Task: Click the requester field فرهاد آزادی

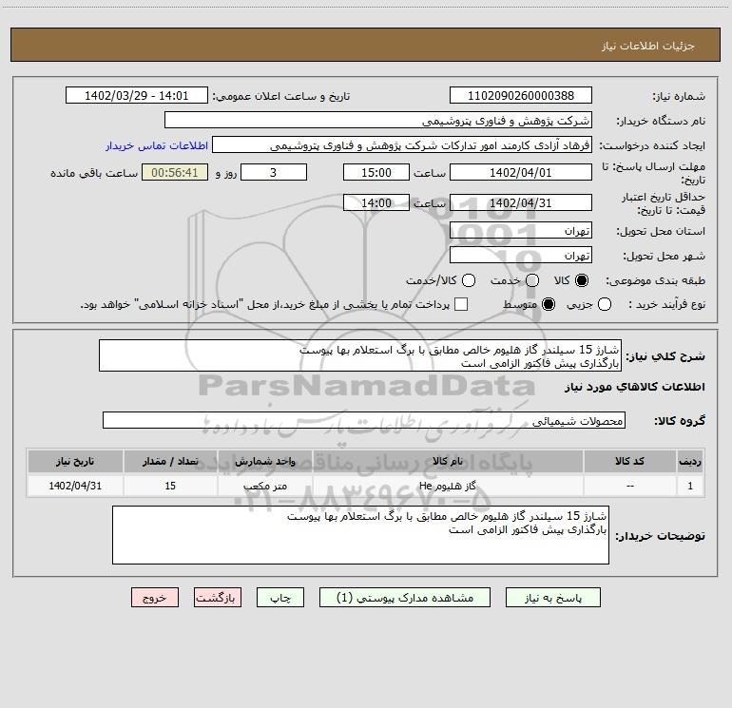Action: (x=402, y=145)
